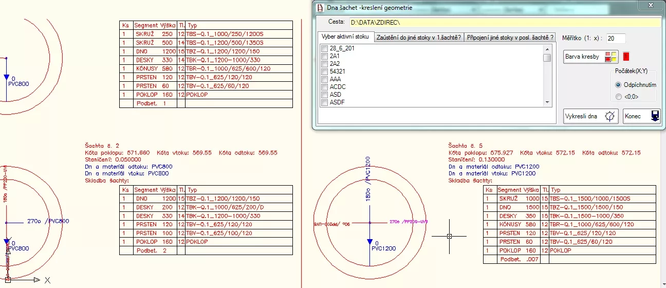Open the Připojení jiné stoky tab
The height and width of the screenshot is (288, 666).
coord(510,38)
